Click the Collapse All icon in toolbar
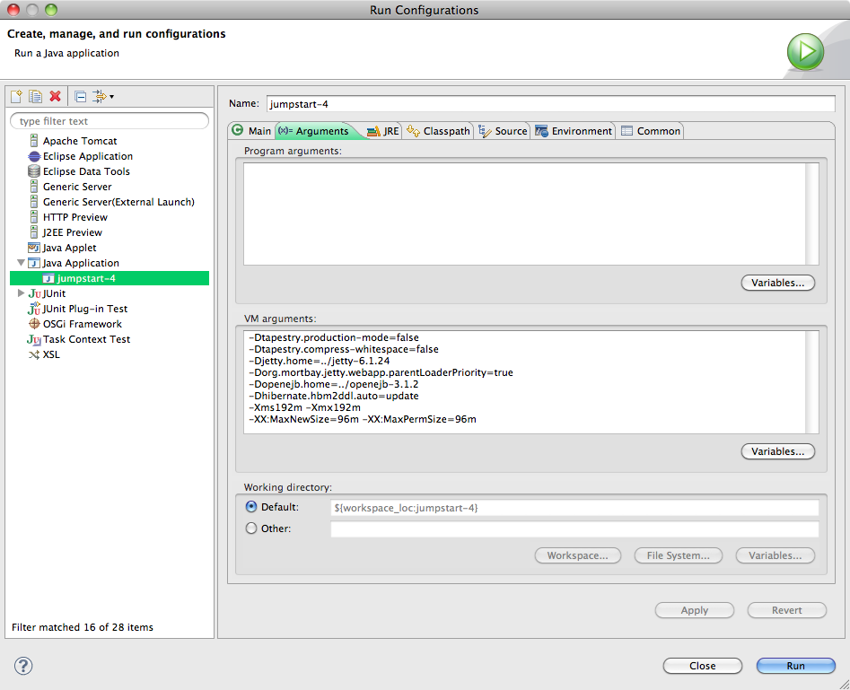This screenshot has width=850, height=690. 80,97
